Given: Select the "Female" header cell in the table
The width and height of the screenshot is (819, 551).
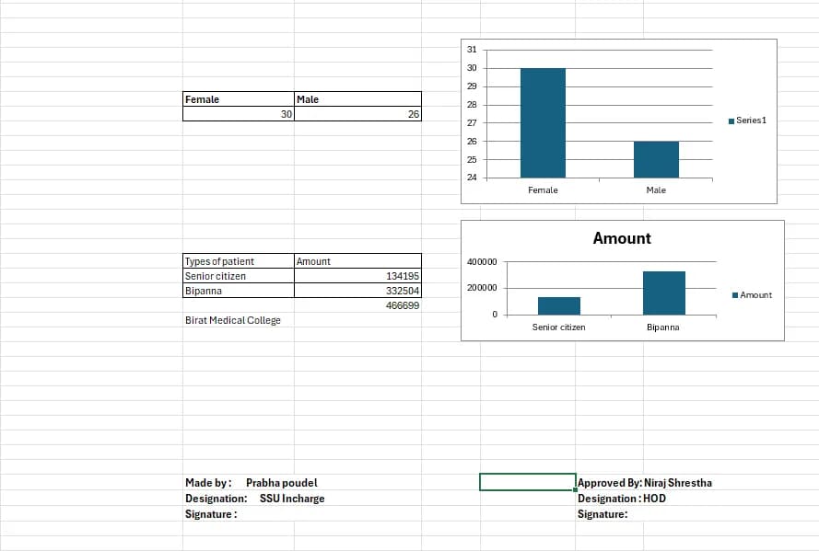Looking at the screenshot, I should (x=239, y=99).
